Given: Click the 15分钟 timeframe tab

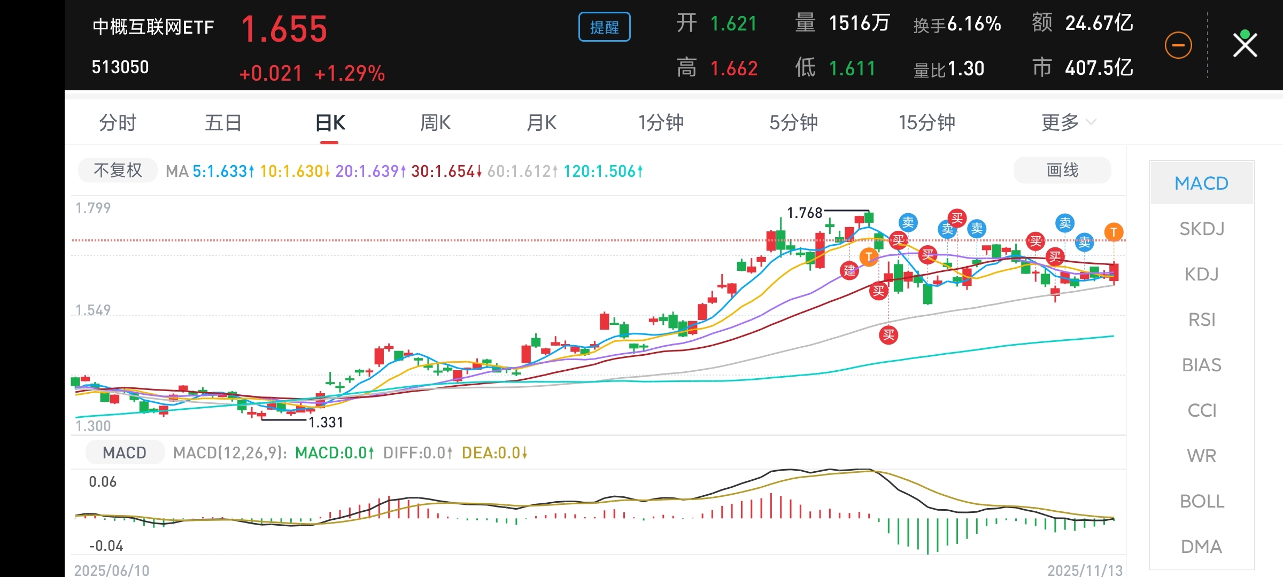Looking at the screenshot, I should (926, 123).
